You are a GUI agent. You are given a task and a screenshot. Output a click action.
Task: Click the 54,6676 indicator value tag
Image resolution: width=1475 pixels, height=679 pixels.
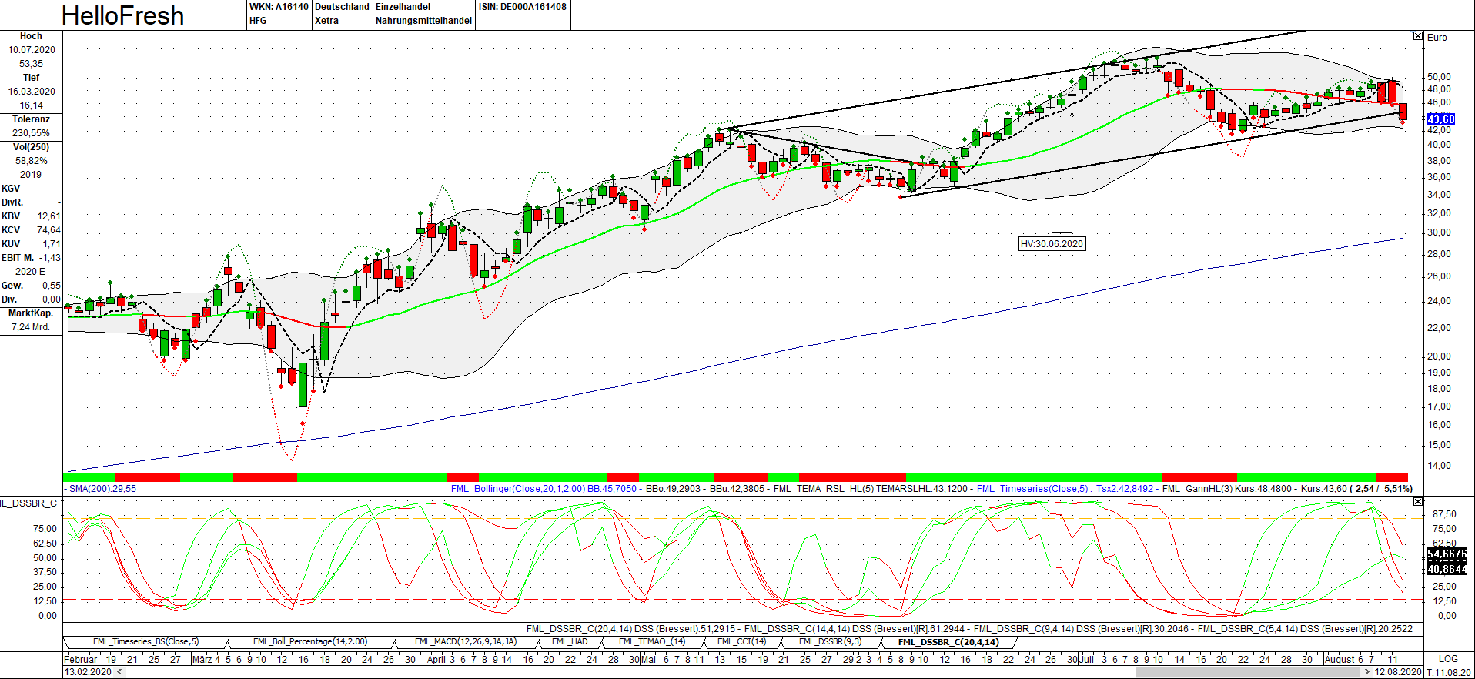click(x=1447, y=554)
